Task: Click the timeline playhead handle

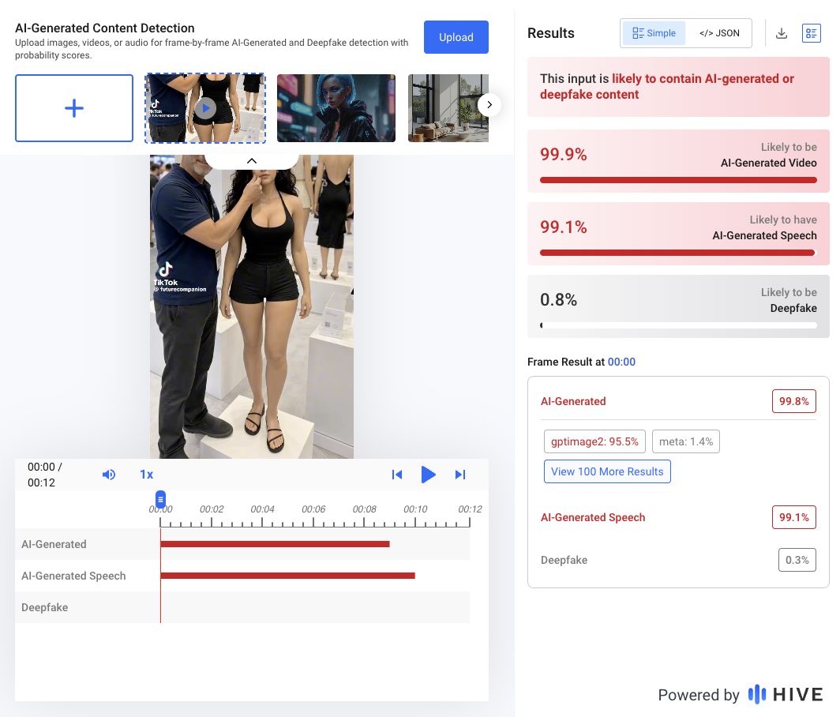Action: click(160, 499)
